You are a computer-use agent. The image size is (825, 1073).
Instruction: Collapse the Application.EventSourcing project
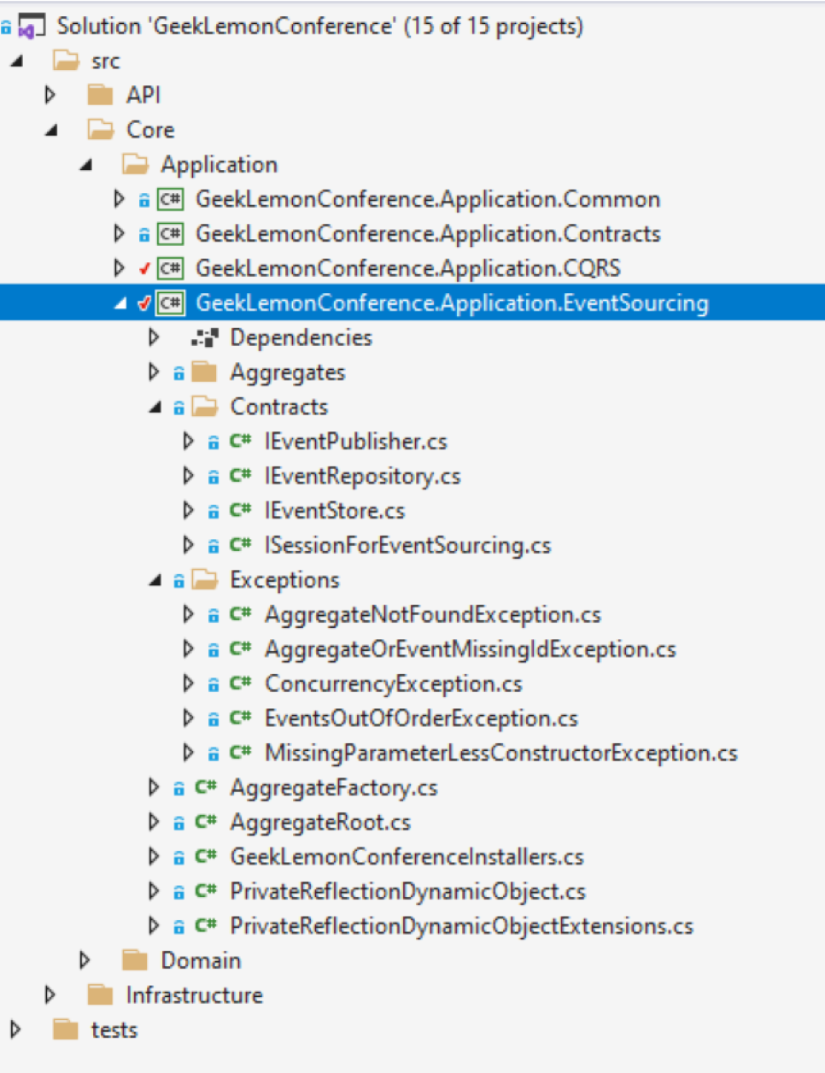coord(120,304)
